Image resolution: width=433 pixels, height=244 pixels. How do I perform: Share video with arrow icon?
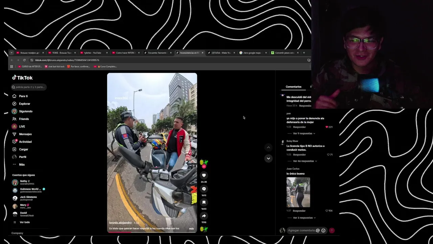[204, 216]
